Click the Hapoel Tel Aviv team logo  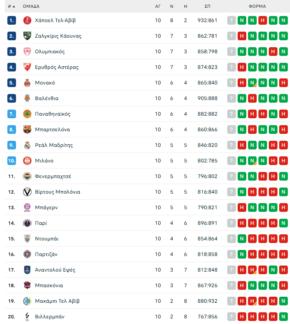[x=27, y=20]
